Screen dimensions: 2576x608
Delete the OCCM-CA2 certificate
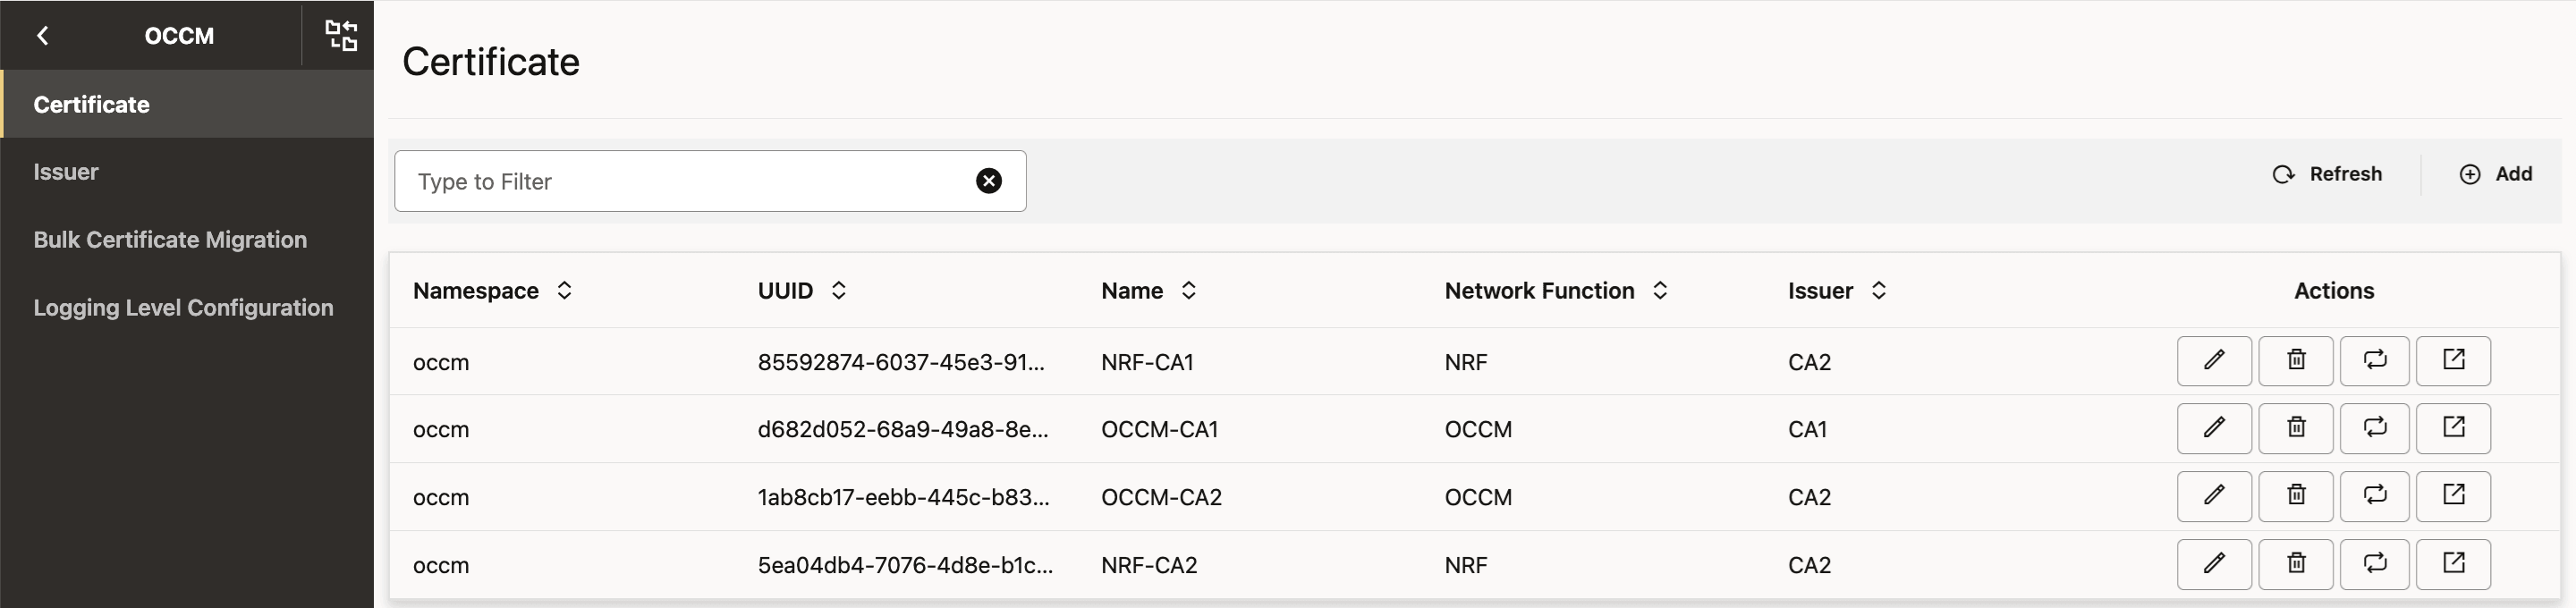tap(2296, 497)
